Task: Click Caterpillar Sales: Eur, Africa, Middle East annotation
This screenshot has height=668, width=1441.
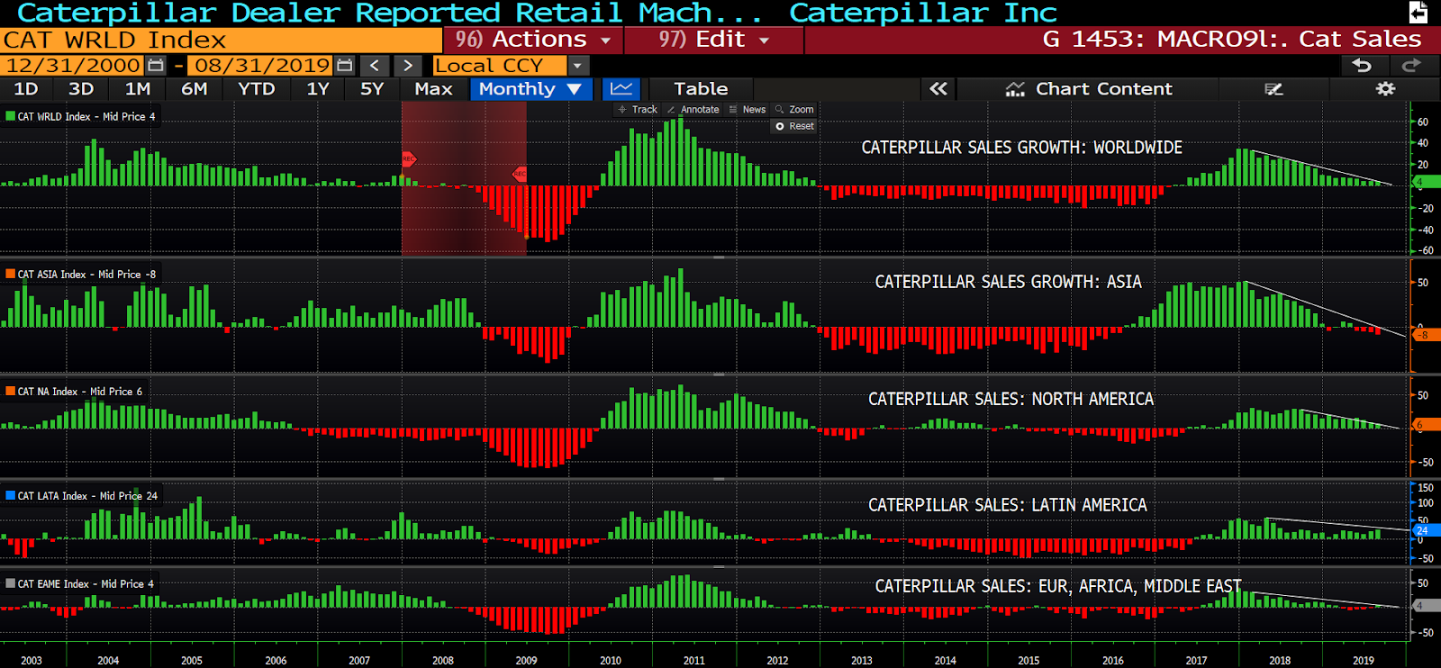Action: [x=1057, y=586]
